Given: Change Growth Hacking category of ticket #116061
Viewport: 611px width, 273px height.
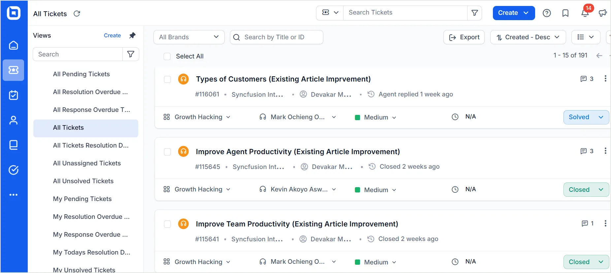Looking at the screenshot, I should (197, 117).
